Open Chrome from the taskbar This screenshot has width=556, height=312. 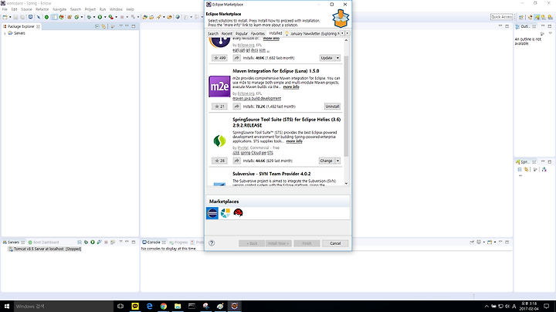click(164, 306)
